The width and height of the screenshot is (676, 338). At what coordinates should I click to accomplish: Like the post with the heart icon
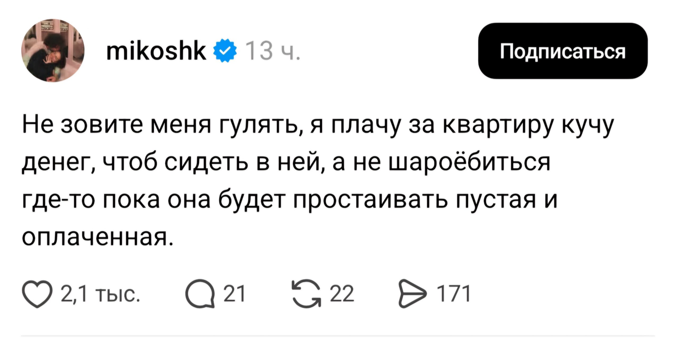coord(37,294)
